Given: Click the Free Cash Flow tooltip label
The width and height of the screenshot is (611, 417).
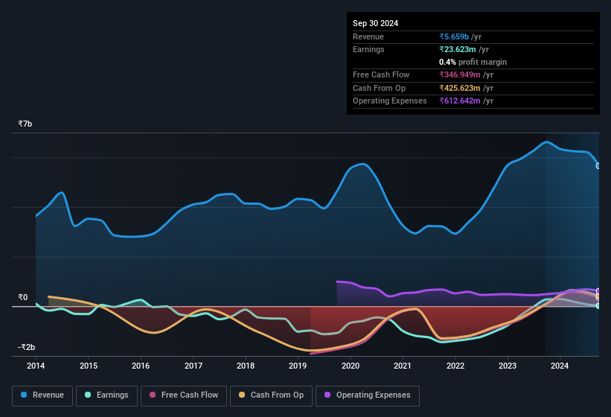Looking at the screenshot, I should coord(381,74).
